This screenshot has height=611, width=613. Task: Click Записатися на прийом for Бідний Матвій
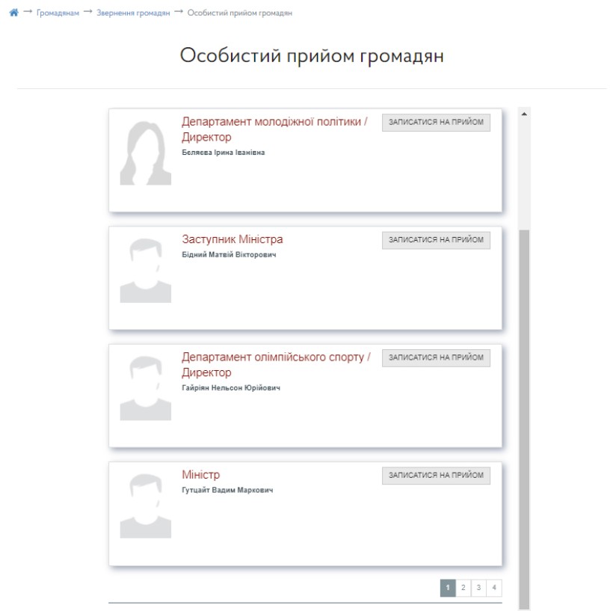[436, 240]
